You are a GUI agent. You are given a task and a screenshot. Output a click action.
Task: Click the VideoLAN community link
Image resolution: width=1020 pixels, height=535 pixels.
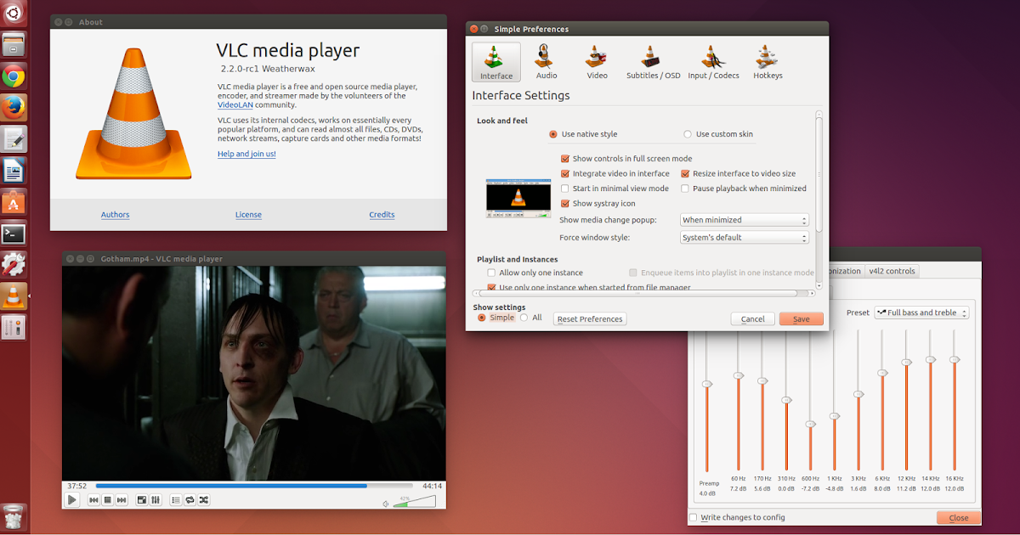[235, 105]
